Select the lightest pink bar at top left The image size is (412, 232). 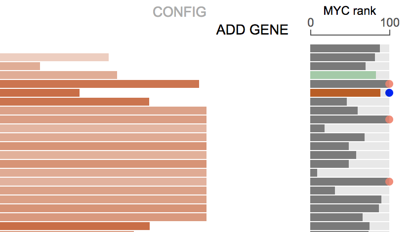pos(54,57)
